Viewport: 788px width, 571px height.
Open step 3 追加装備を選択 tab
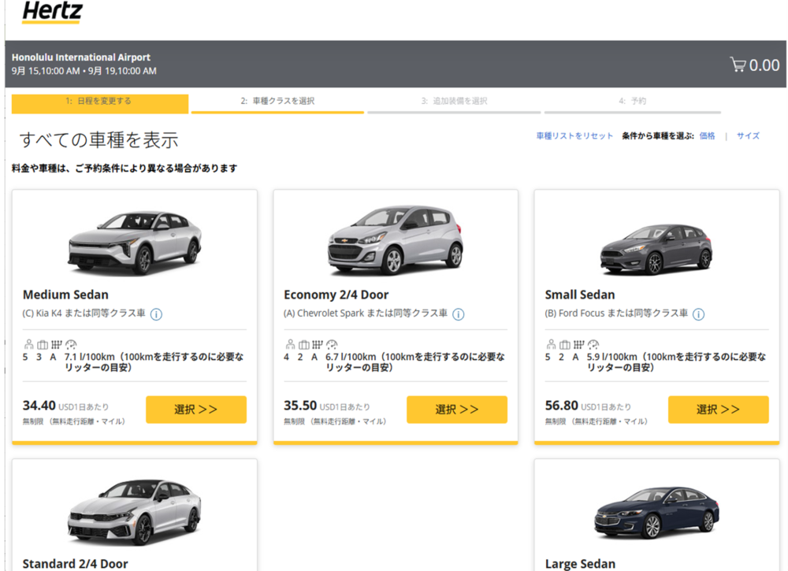[x=454, y=102]
